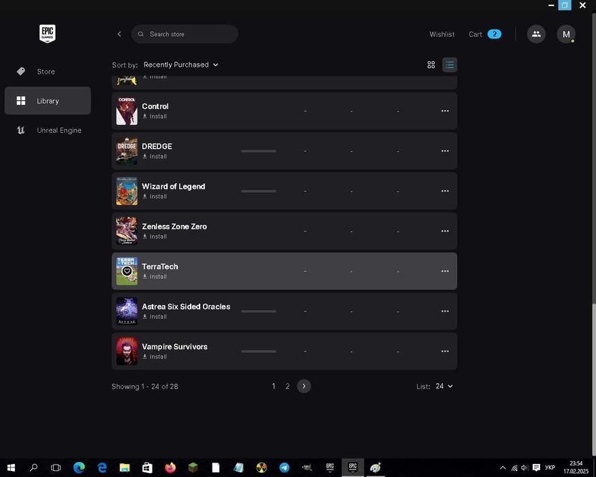The image size is (596, 477).
Task: Expand the Recently Purchased sort dropdown
Action: click(x=181, y=65)
